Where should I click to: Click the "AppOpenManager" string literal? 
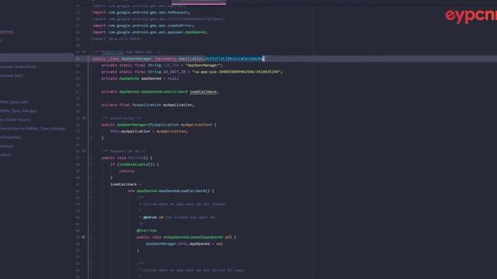coord(203,65)
